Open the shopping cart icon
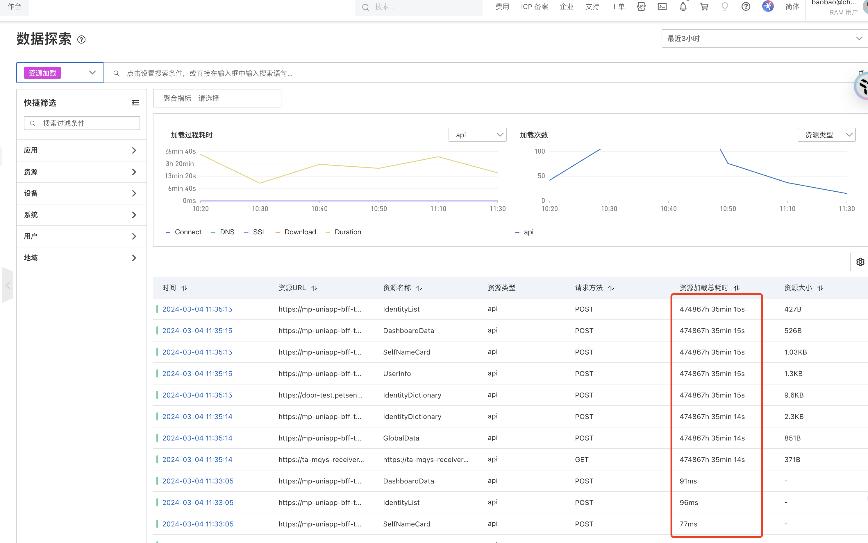This screenshot has width=868, height=543. (x=704, y=6)
